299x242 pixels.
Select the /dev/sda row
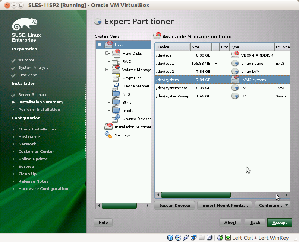(x=222, y=55)
